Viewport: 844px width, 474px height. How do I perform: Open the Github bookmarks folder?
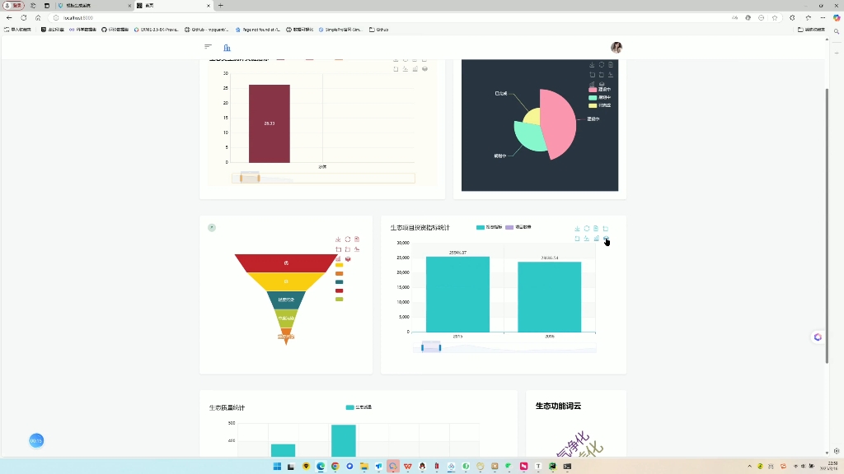tap(379, 30)
